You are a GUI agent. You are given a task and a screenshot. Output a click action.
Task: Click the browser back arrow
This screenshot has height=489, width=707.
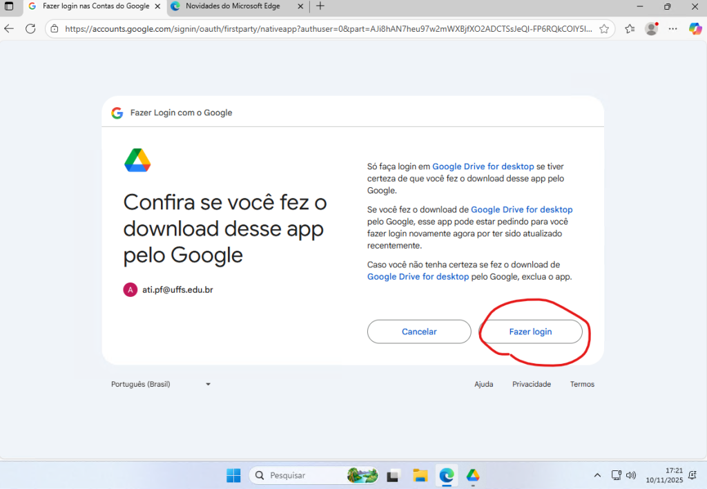click(x=9, y=29)
